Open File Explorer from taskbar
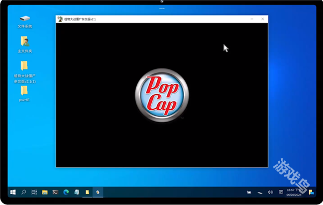The height and width of the screenshot is (205, 323). [45, 192]
